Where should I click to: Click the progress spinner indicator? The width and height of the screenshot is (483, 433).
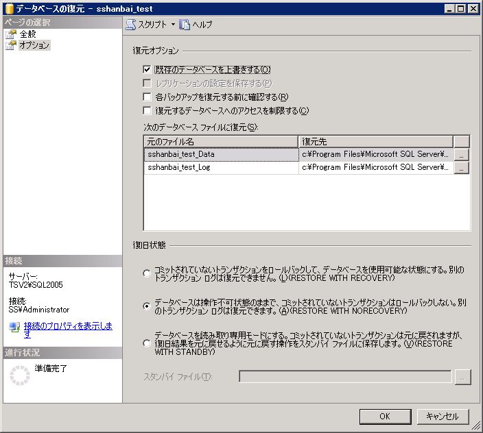pos(20,375)
